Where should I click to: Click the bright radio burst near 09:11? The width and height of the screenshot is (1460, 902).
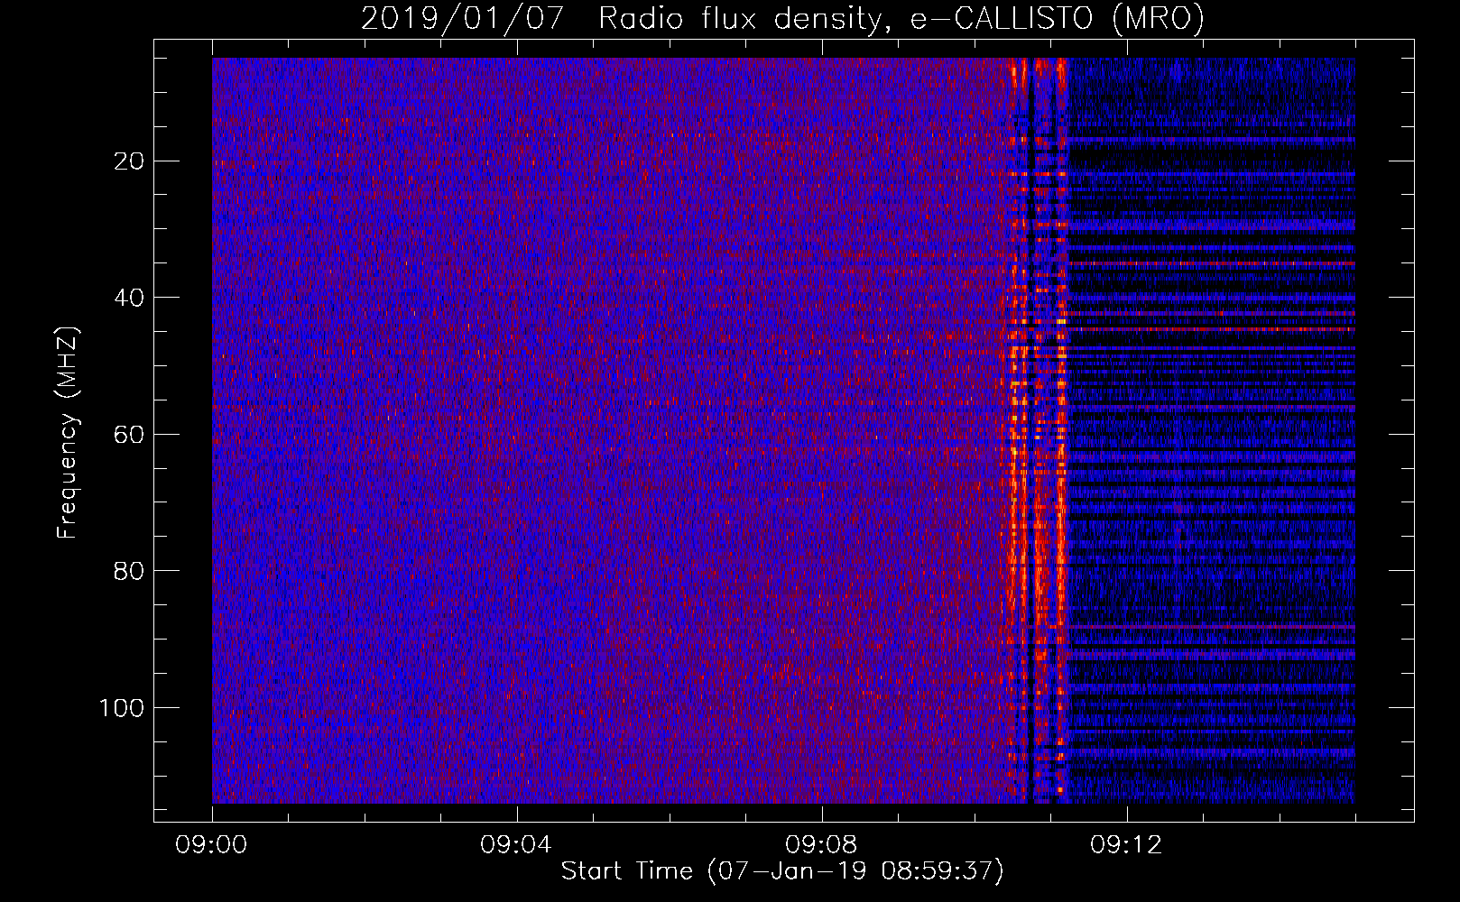click(1036, 430)
